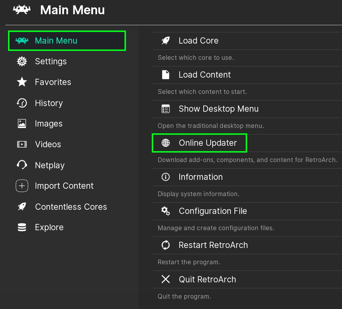Click the Information circle icon
This screenshot has width=342, height=309.
click(x=166, y=177)
